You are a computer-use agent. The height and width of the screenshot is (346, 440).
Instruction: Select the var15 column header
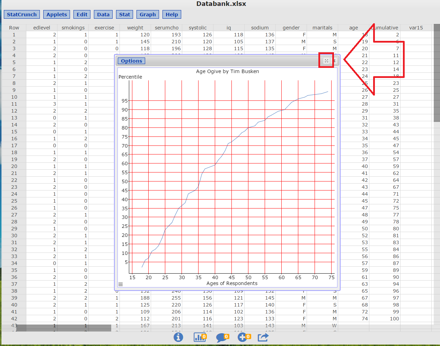tap(416, 28)
